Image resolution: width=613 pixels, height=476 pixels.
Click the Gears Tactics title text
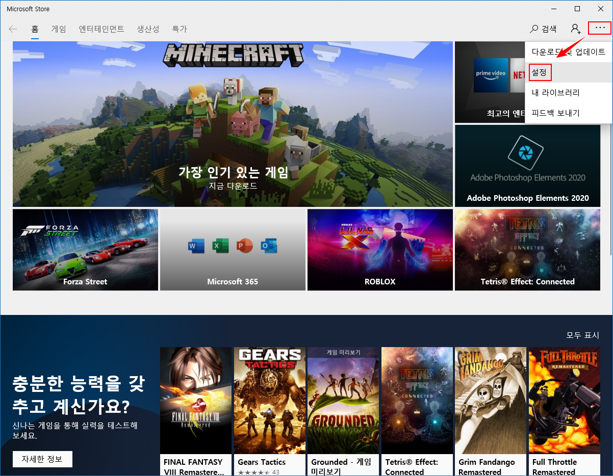pos(262,462)
